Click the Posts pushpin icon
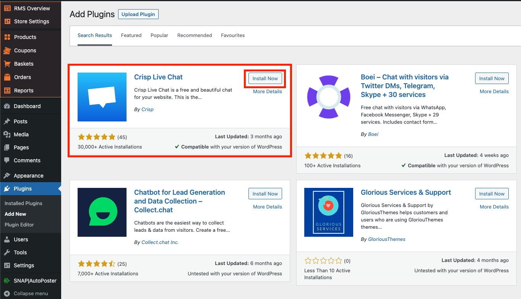Screen dimensions: 521x299 7,121
